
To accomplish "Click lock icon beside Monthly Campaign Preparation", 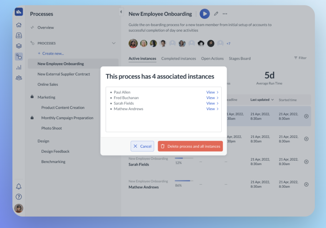I will (32, 118).
